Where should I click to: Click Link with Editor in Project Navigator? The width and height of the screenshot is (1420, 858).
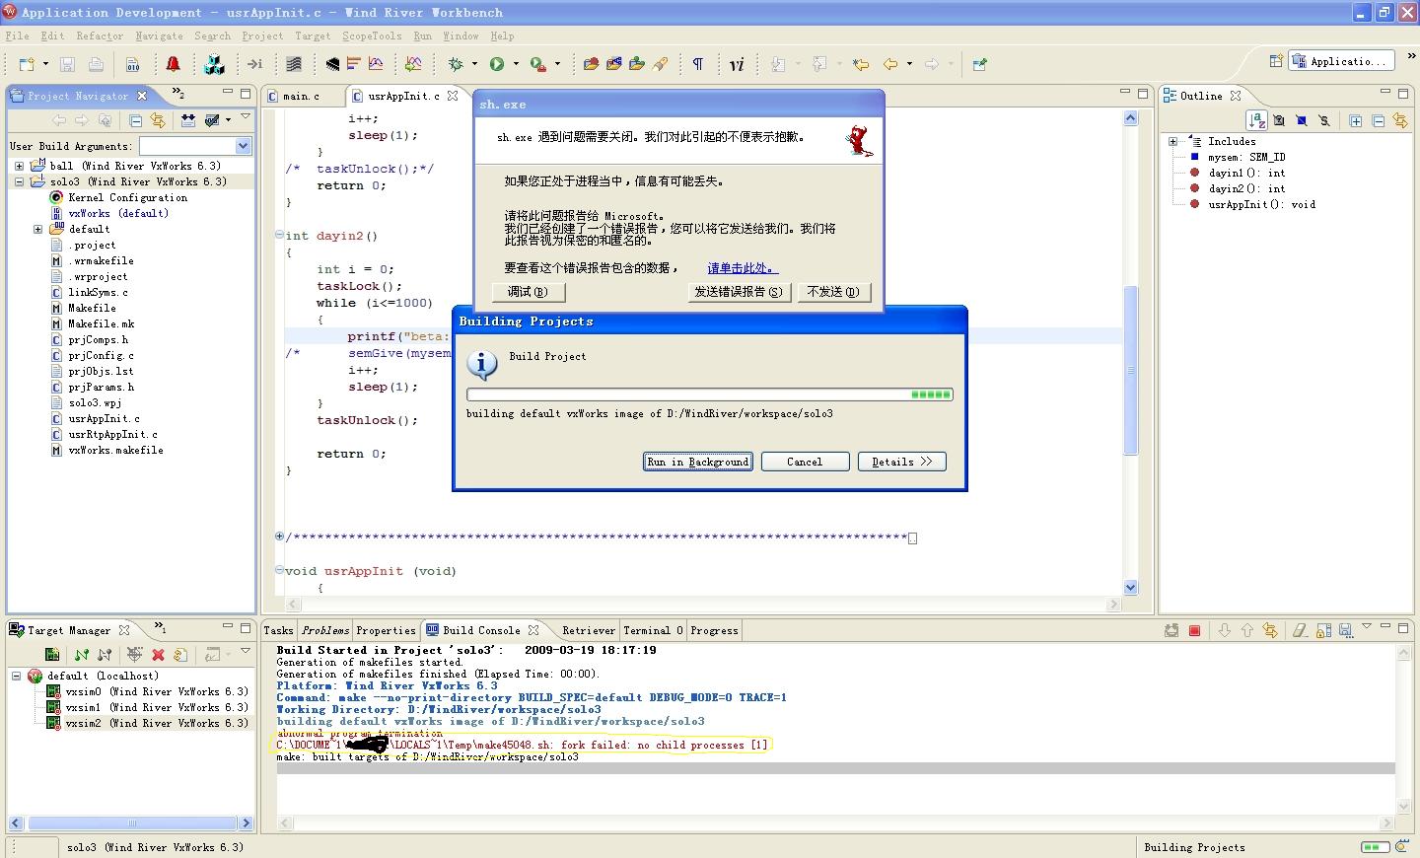point(158,120)
